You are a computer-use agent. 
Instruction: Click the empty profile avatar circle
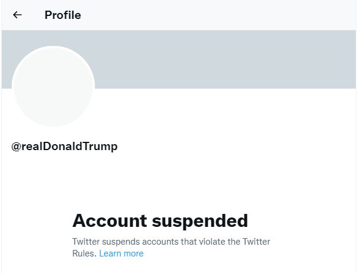pos(53,86)
